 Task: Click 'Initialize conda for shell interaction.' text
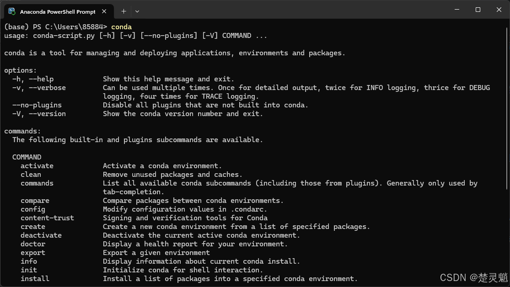pos(183,270)
